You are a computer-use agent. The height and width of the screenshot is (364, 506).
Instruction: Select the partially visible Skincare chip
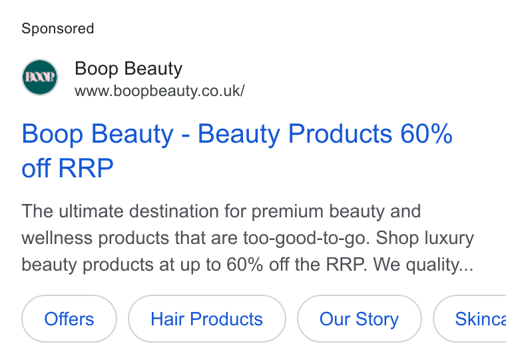(470, 319)
